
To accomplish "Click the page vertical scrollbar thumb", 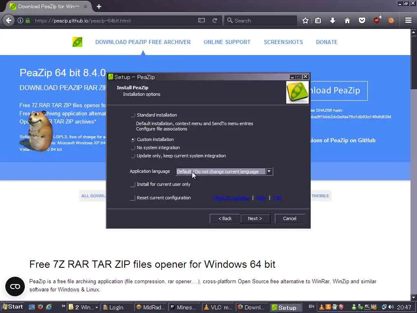I will (x=414, y=62).
